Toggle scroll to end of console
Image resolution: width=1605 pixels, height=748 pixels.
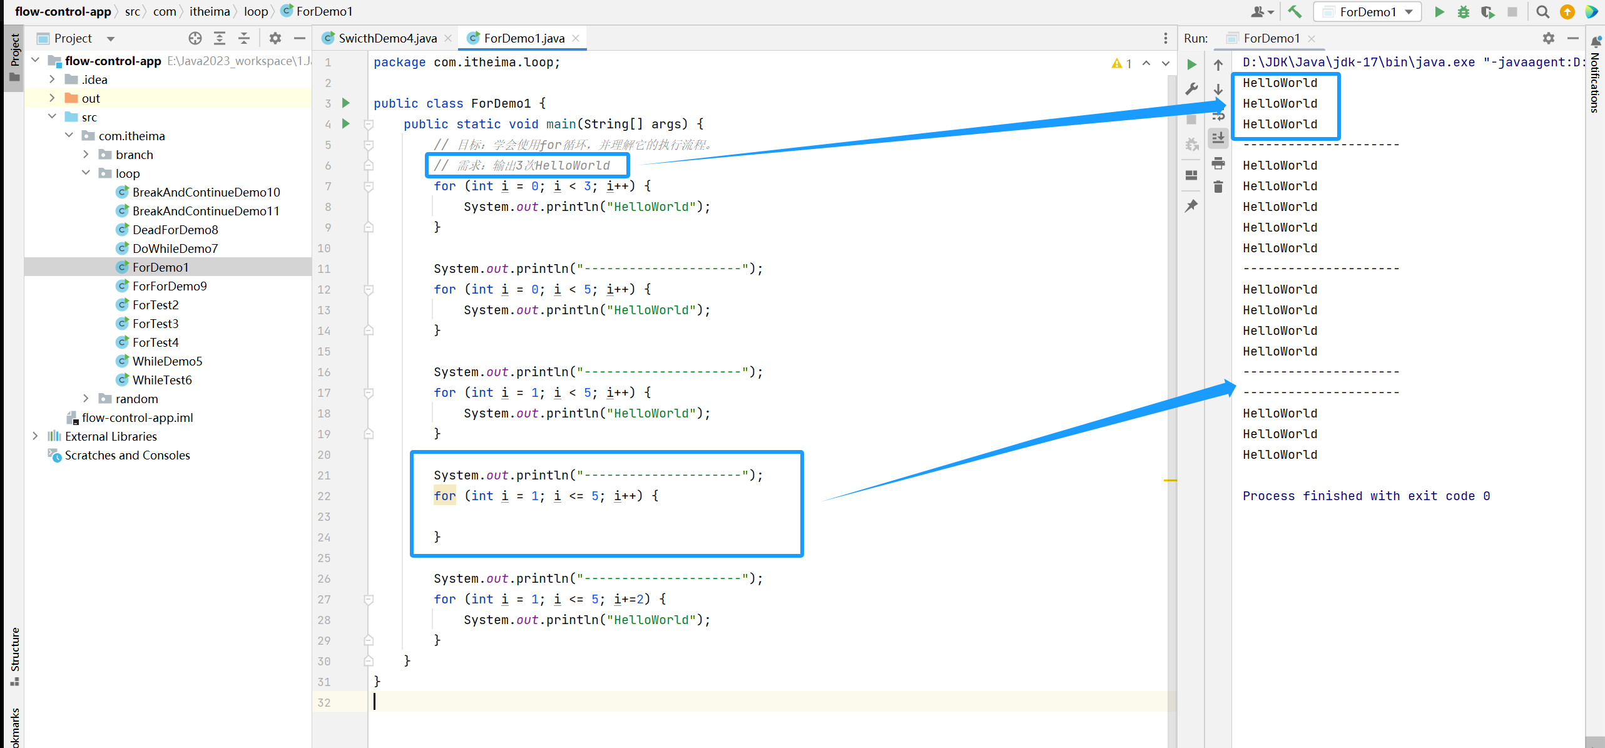[1218, 138]
